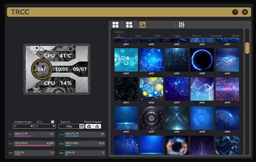Click the Save As name field
256x162 pixels.
(x=69, y=126)
